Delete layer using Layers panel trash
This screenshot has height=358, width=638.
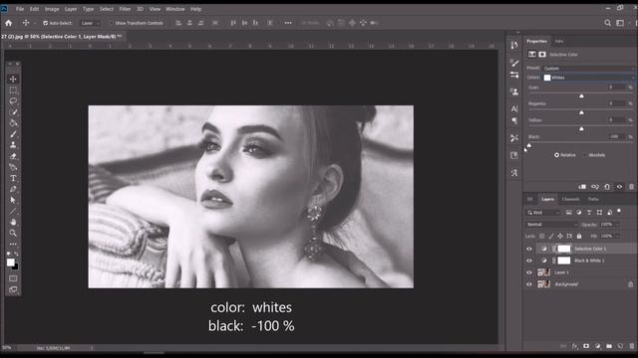[631, 346]
